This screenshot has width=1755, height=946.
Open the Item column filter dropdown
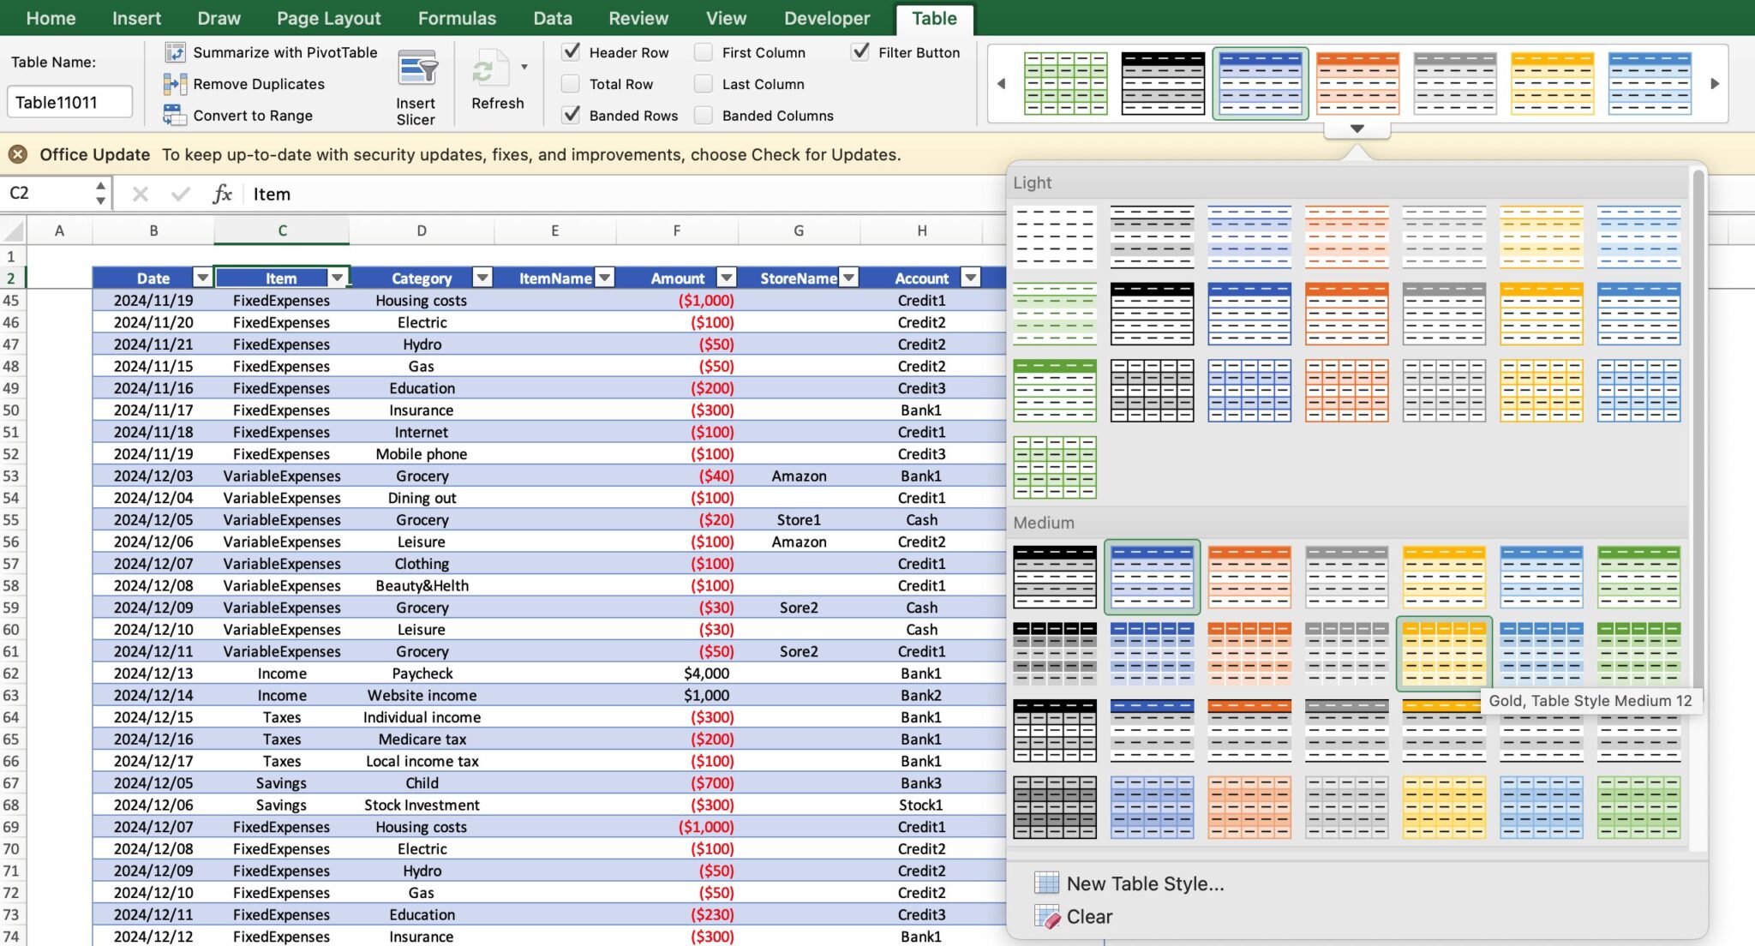click(338, 278)
